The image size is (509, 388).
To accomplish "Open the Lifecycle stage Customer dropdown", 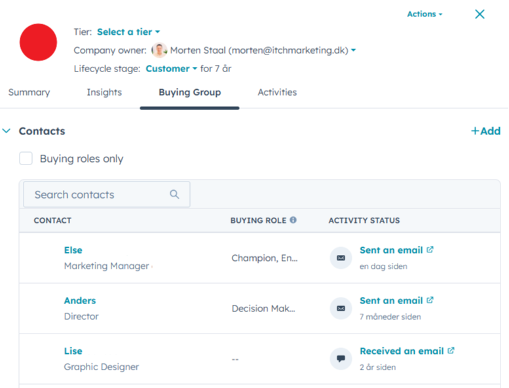I will [171, 68].
